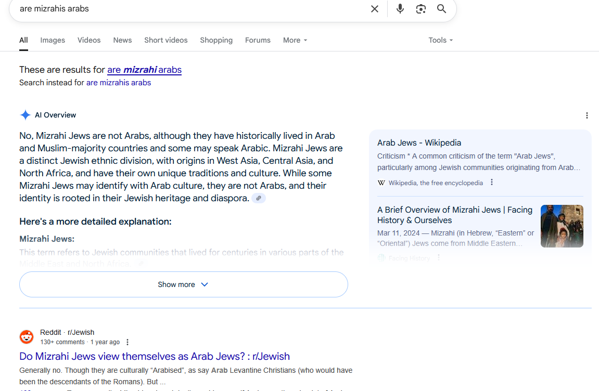Switch to the Videos tab

coord(89,40)
